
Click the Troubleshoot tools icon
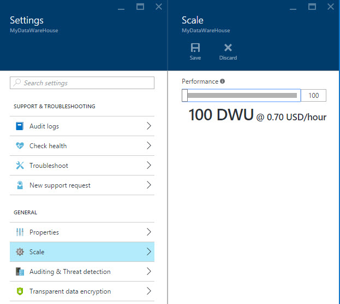tap(20, 166)
